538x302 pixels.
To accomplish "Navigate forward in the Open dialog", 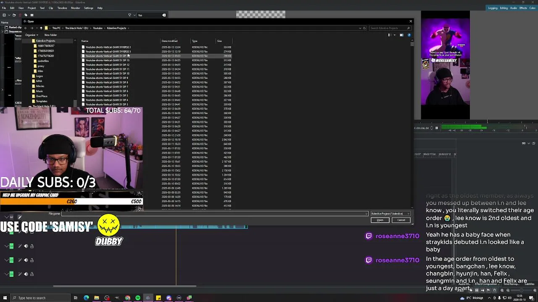I will click(x=32, y=28).
